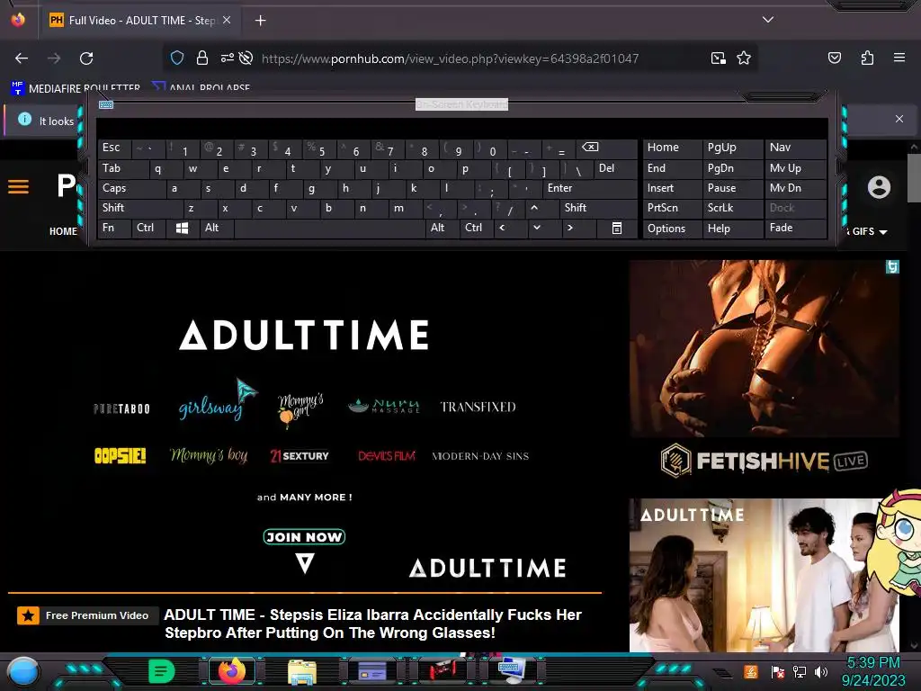The width and height of the screenshot is (921, 691).
Task: Click the Enter key on on-screen keyboard
Action: (590, 189)
